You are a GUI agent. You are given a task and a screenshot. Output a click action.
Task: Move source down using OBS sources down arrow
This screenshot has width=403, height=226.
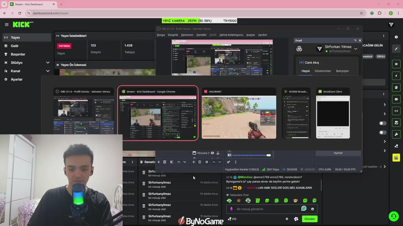[220, 162]
